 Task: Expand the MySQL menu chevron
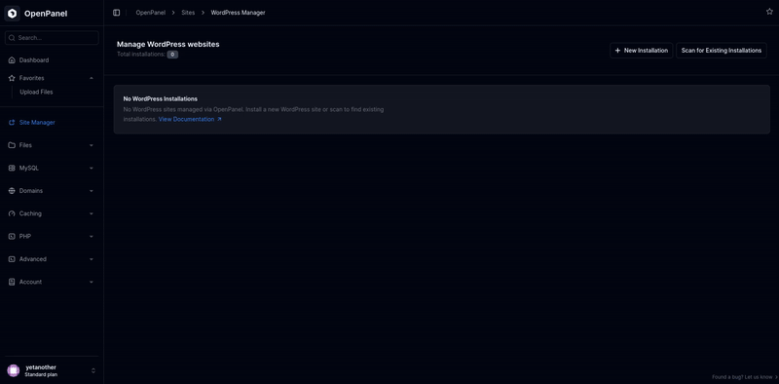pyautogui.click(x=92, y=169)
